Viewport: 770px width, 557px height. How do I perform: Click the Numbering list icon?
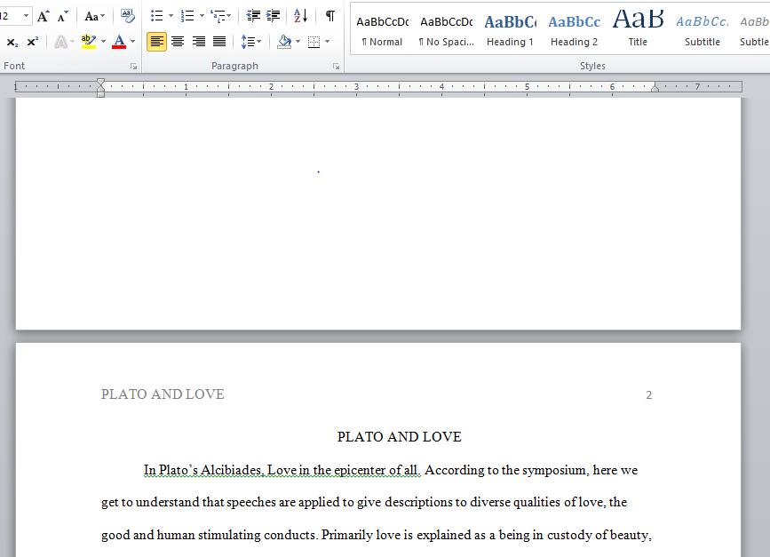pos(187,16)
